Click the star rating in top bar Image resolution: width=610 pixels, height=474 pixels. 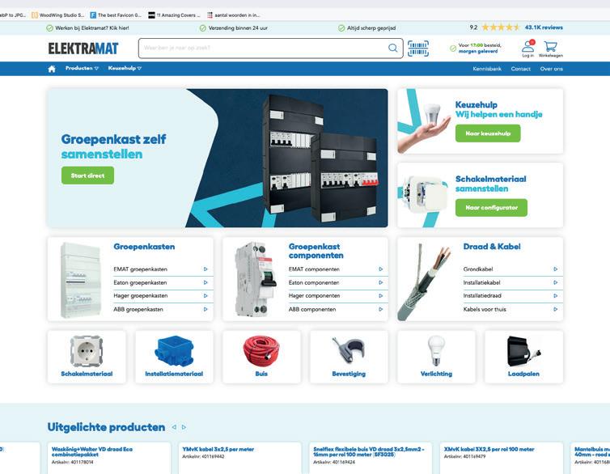[501, 28]
